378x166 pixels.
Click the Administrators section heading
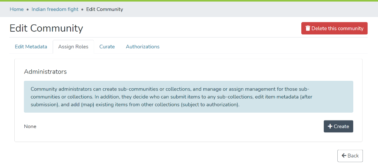45,72
